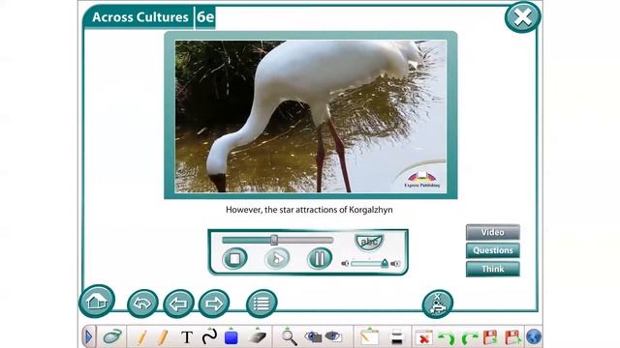
Task: Open the blue globe web icon
Action: (534, 337)
